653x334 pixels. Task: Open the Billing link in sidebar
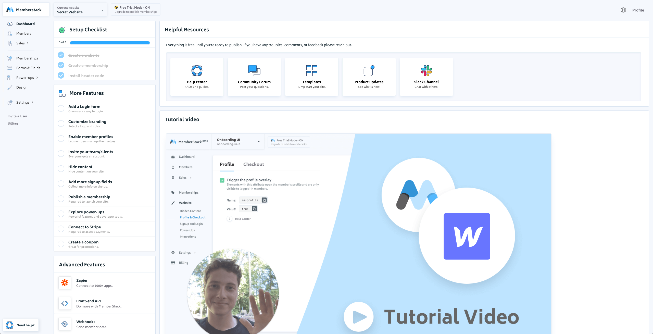pos(13,123)
